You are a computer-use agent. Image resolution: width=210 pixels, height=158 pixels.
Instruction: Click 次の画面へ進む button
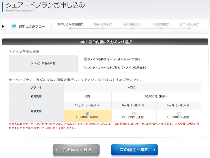[134, 150]
